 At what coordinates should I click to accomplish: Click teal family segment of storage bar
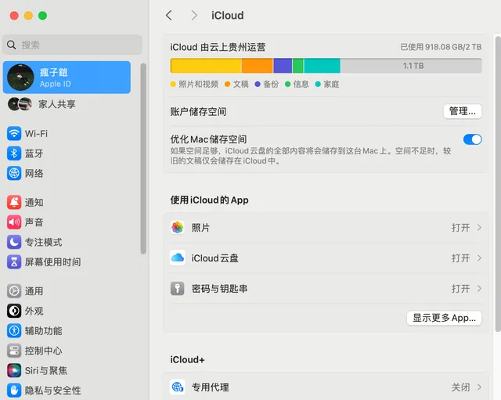(x=322, y=66)
